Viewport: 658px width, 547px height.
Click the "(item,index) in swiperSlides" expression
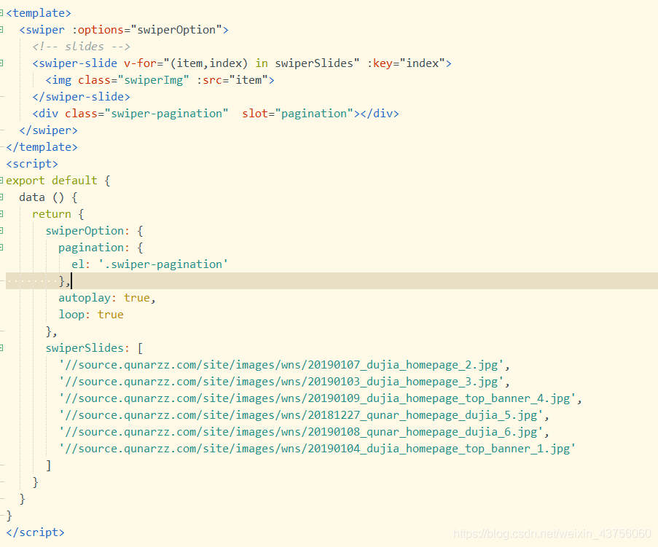click(262, 63)
